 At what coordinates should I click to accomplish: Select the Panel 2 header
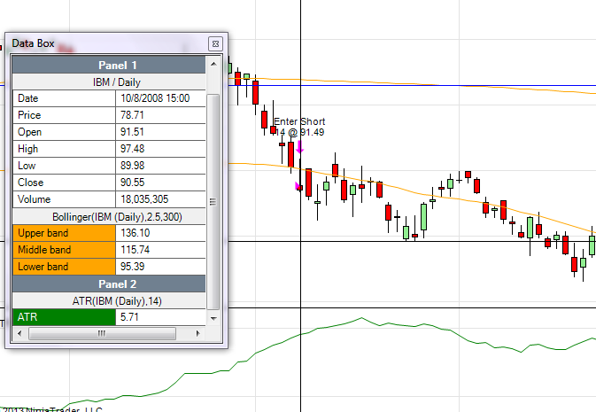(x=109, y=284)
